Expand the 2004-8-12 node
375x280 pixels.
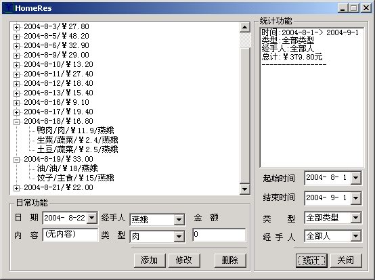[16, 84]
